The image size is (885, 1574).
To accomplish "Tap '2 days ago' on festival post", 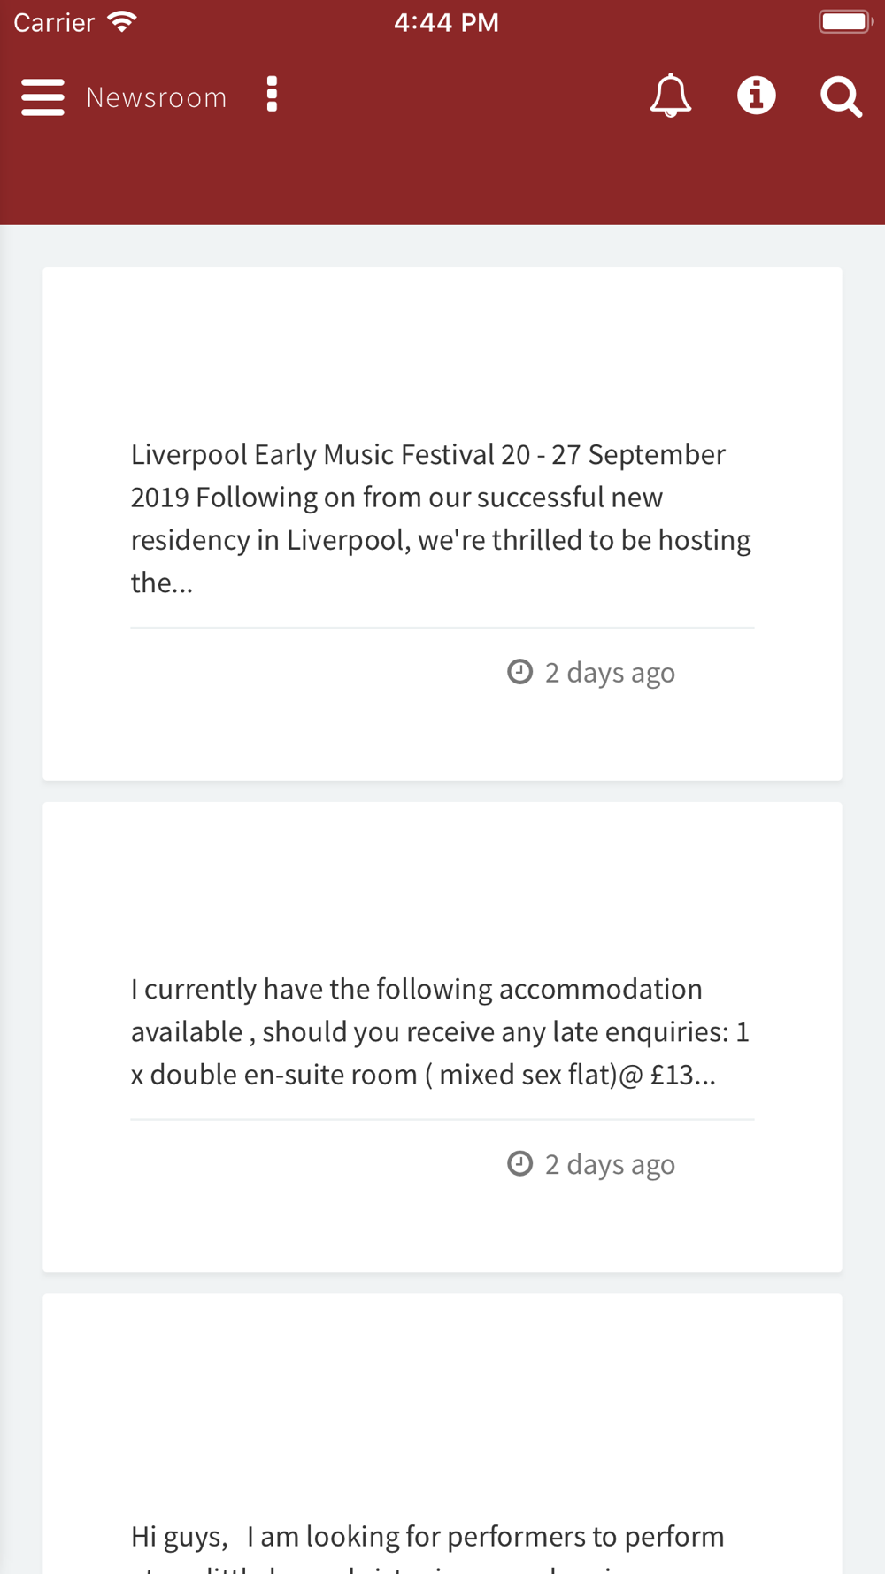I will coord(610,673).
